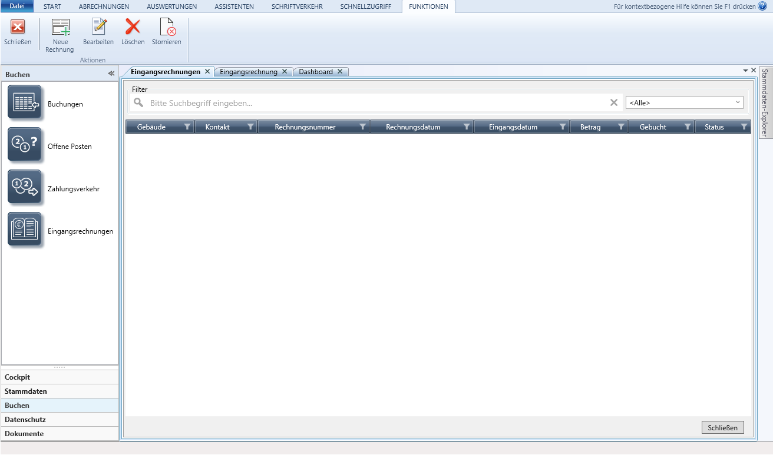
Task: Open the <Alle> filter dropdown
Action: click(684, 102)
